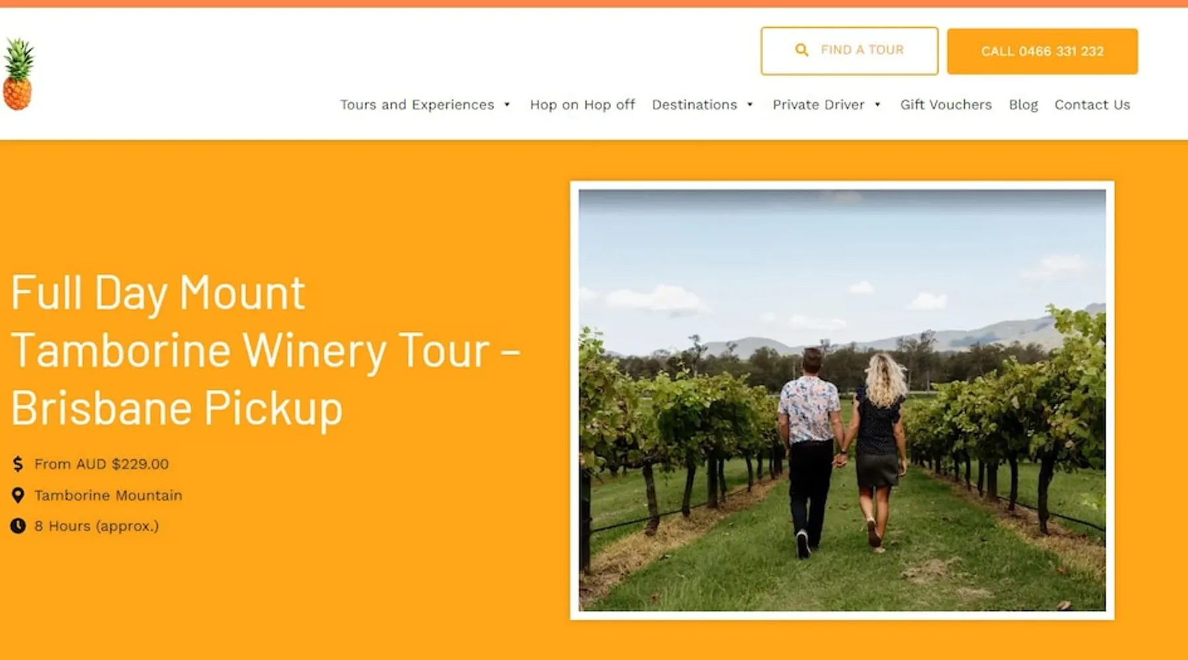The width and height of the screenshot is (1188, 660).
Task: Click the dollar sign price icon
Action: click(18, 464)
